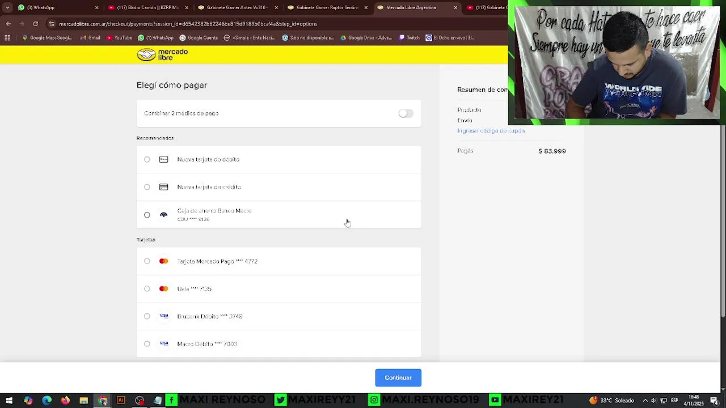Open the Google Drive bookmark

(366, 38)
